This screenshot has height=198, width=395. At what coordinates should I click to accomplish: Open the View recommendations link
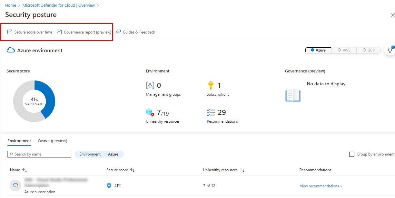321,186
